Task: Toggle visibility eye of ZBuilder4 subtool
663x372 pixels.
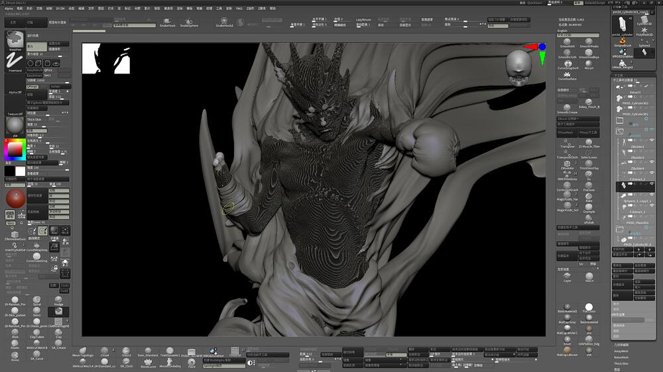Action: click(x=652, y=162)
